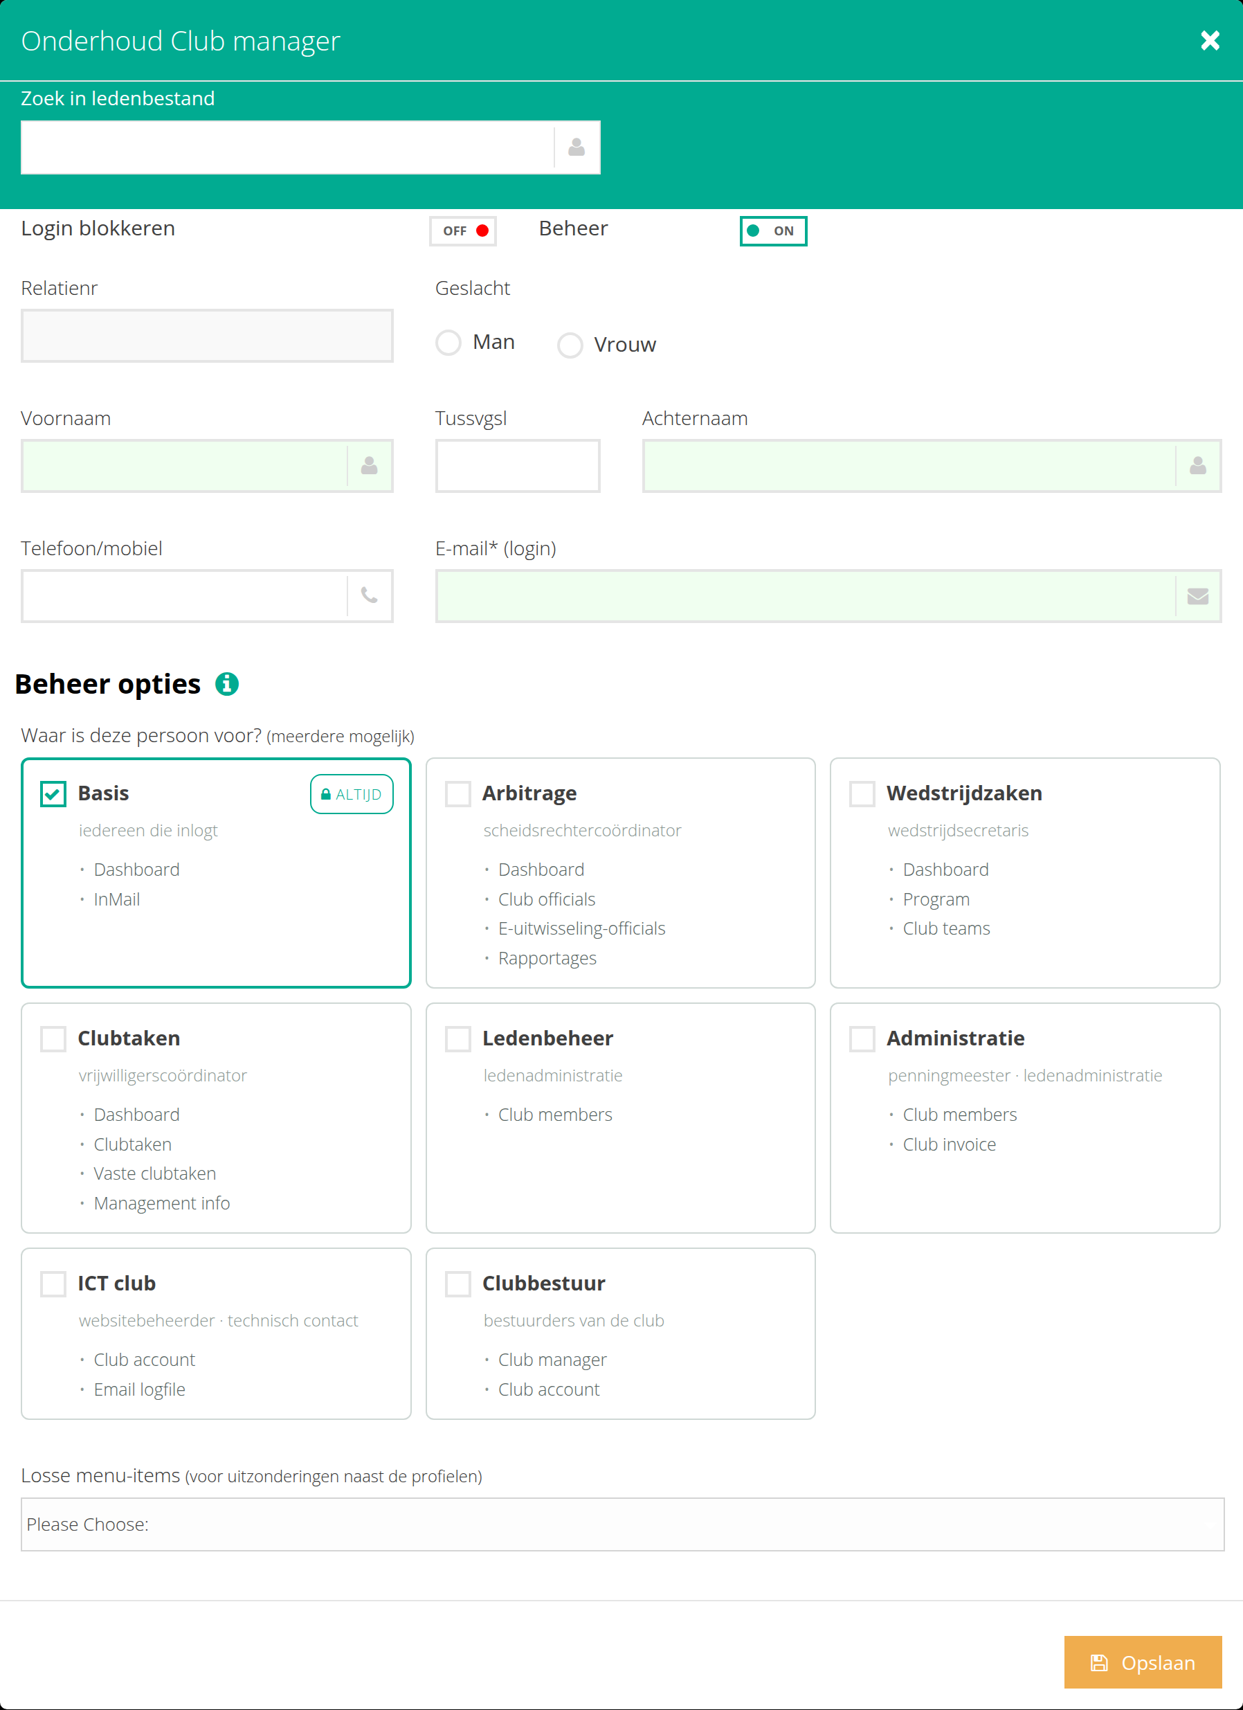Click 'Management info' in the Clubtaken card
The height and width of the screenshot is (1710, 1243).
[162, 1203]
